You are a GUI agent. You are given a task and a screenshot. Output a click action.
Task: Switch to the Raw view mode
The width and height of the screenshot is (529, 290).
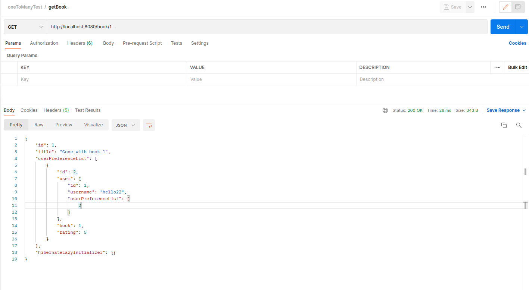tap(39, 125)
